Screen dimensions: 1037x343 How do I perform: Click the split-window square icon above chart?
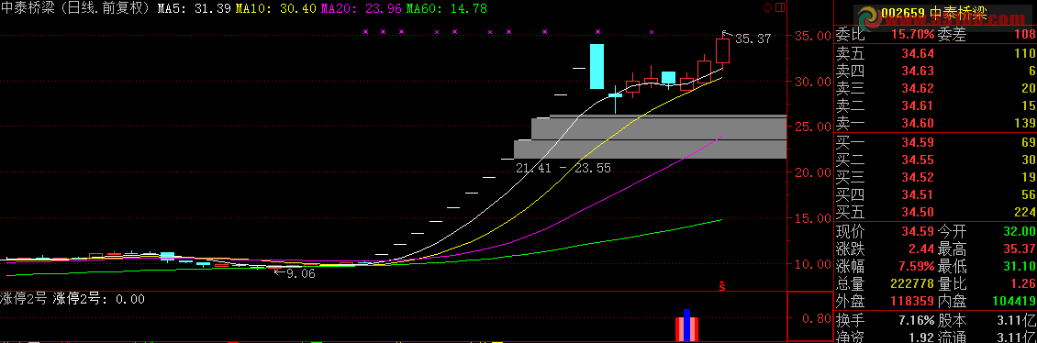tap(779, 7)
